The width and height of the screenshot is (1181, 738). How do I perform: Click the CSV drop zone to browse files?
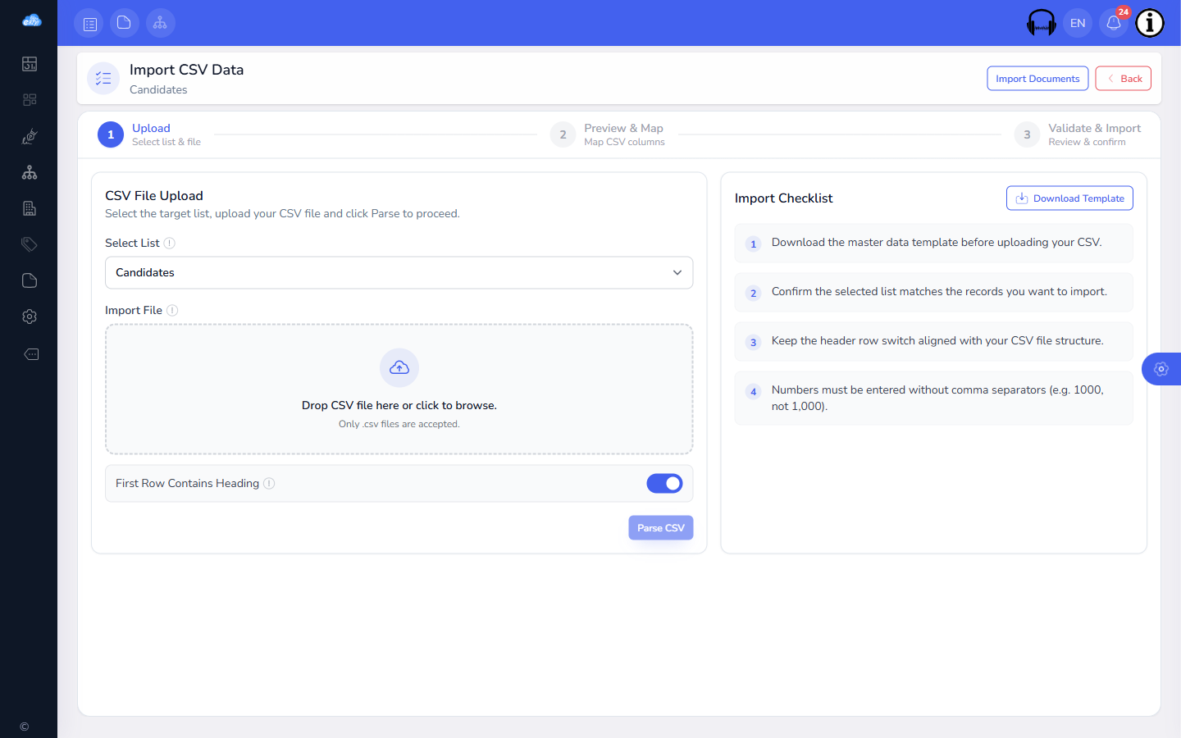[x=399, y=389]
